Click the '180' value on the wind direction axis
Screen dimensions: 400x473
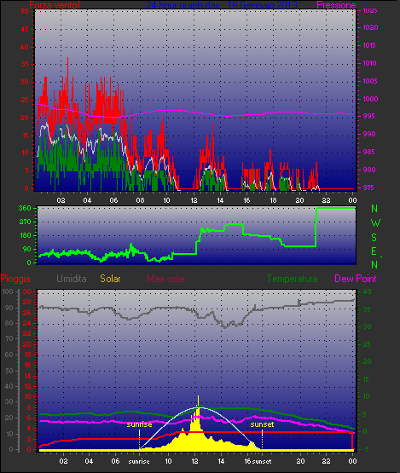[x=25, y=235]
